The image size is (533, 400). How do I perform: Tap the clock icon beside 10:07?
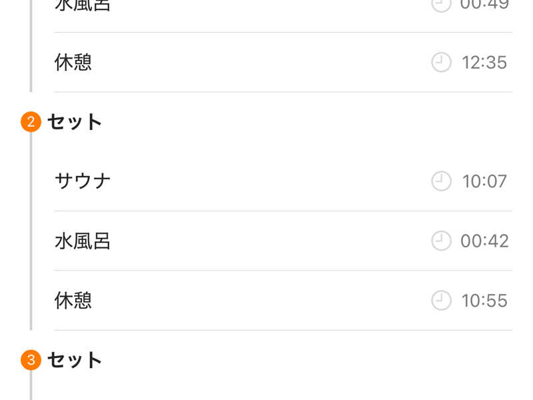(x=441, y=181)
